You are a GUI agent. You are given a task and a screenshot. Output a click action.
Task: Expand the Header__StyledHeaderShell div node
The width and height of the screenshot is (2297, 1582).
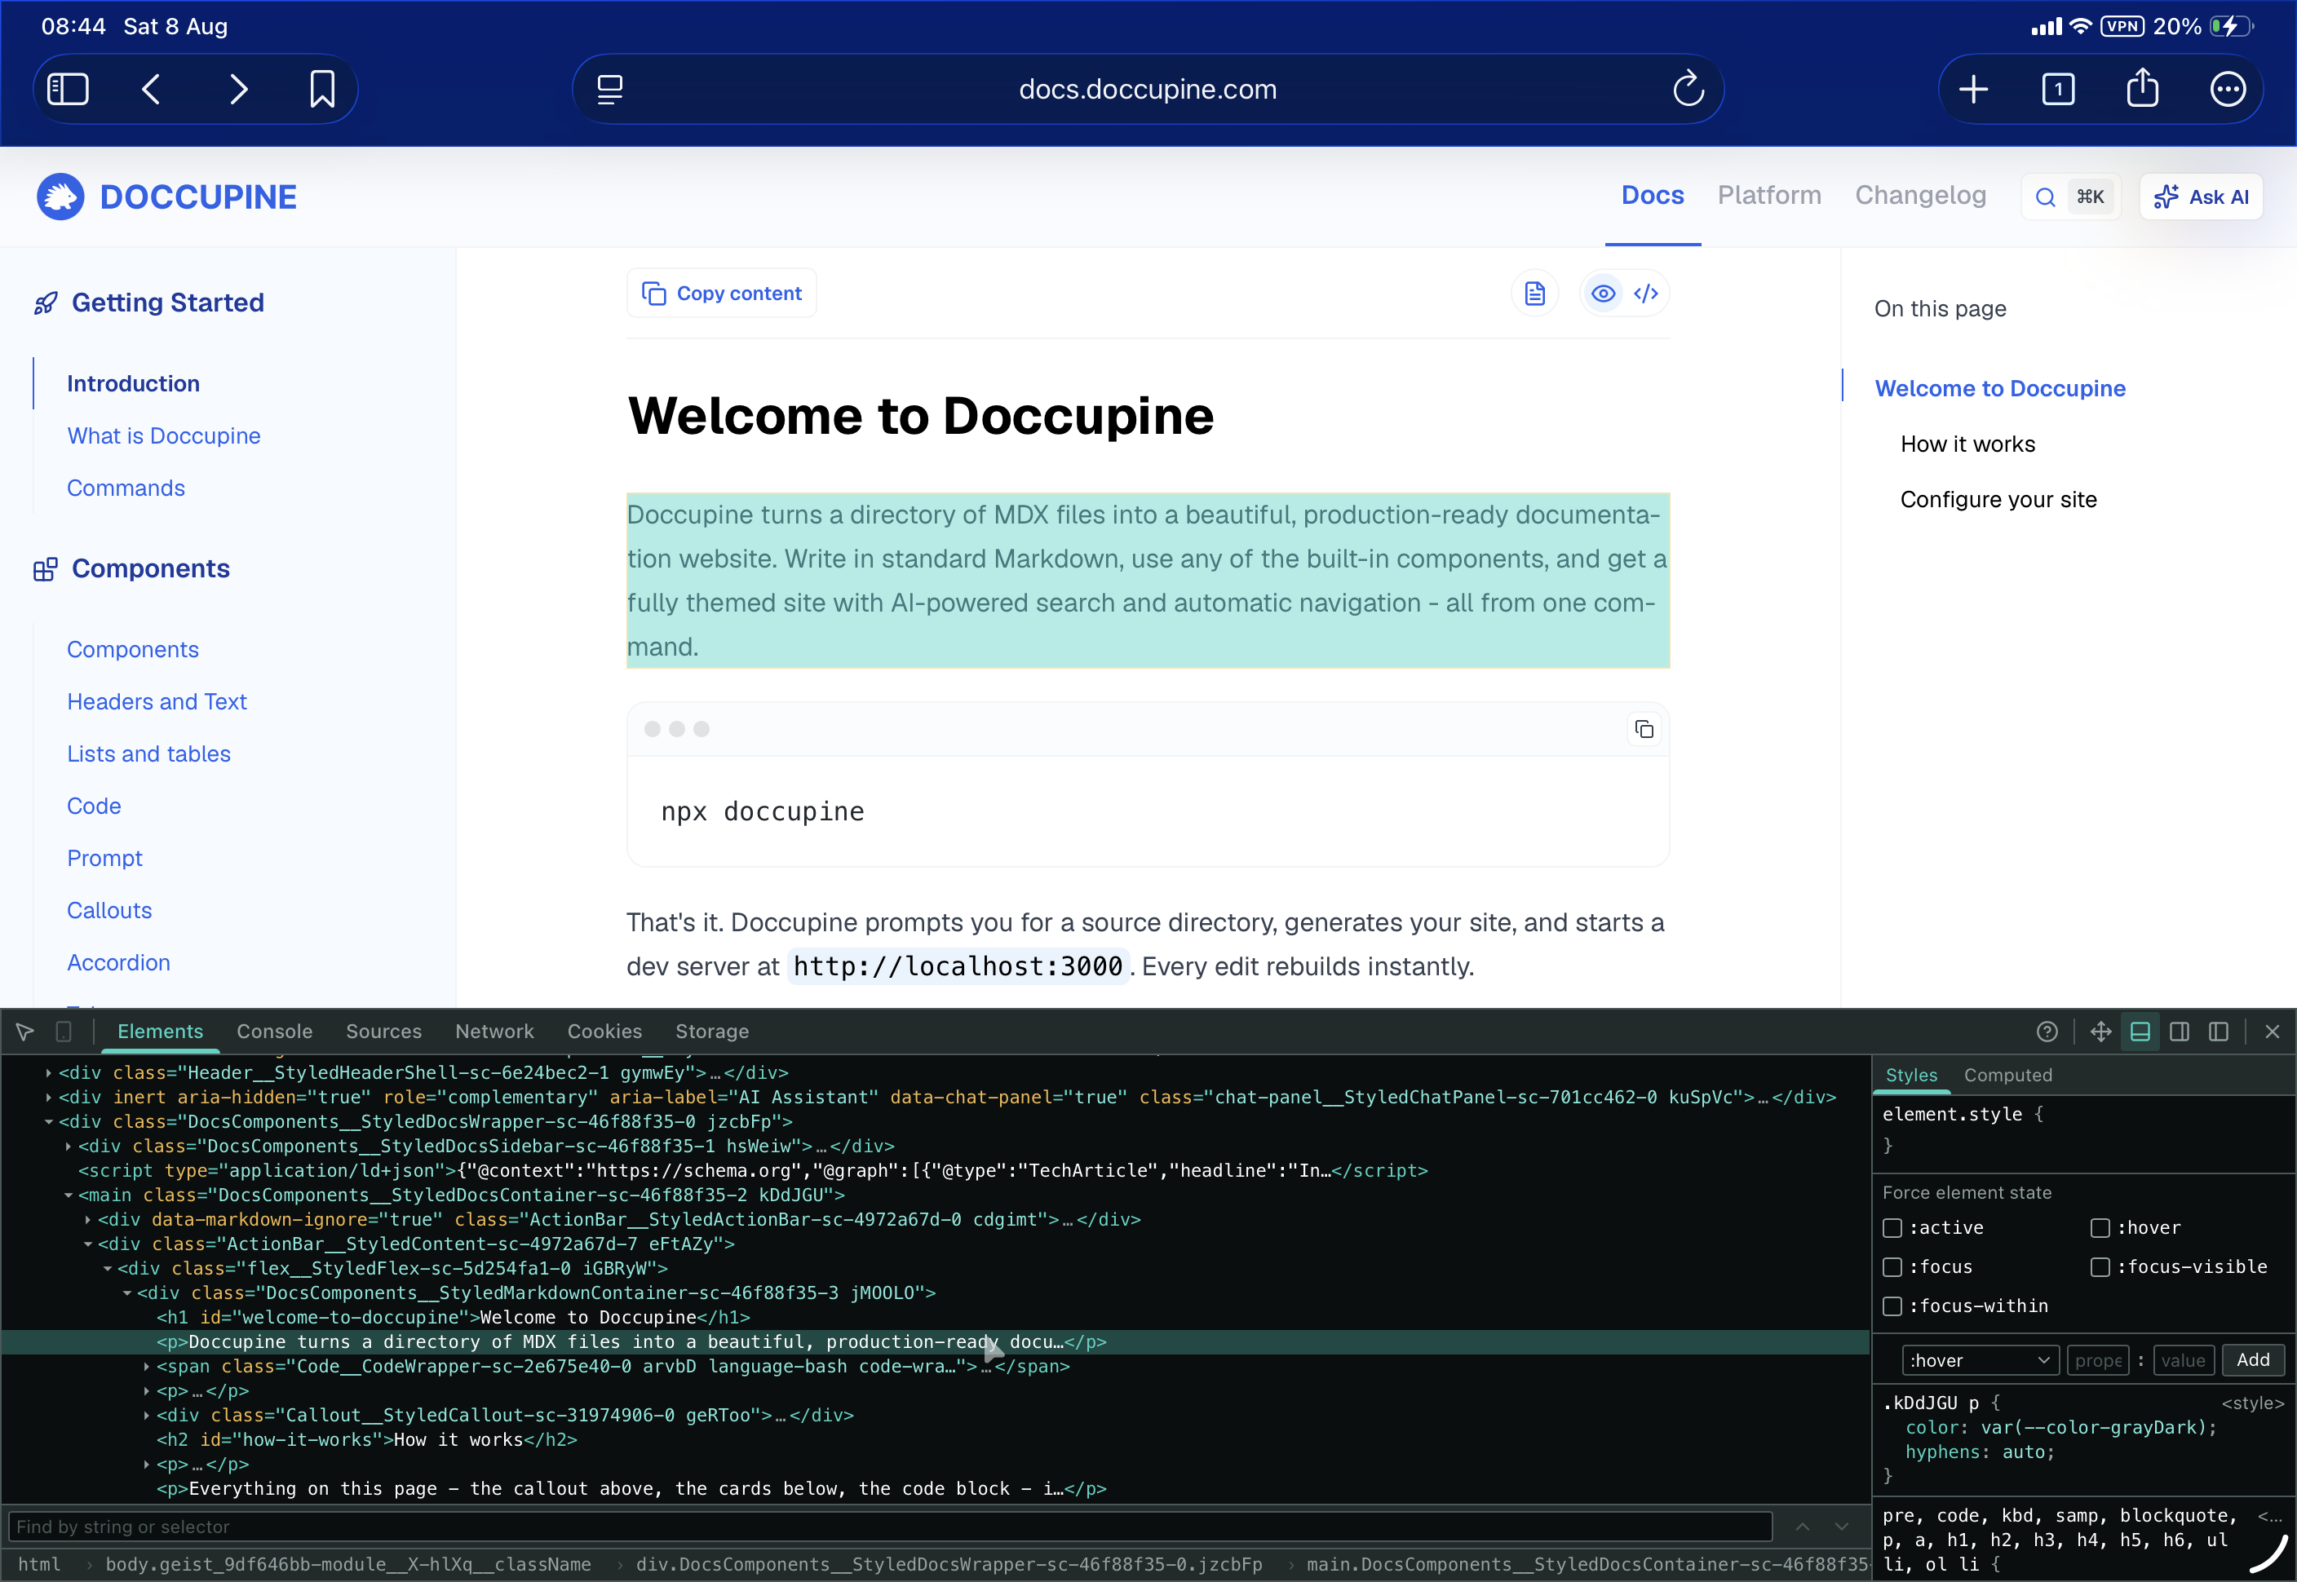click(49, 1072)
